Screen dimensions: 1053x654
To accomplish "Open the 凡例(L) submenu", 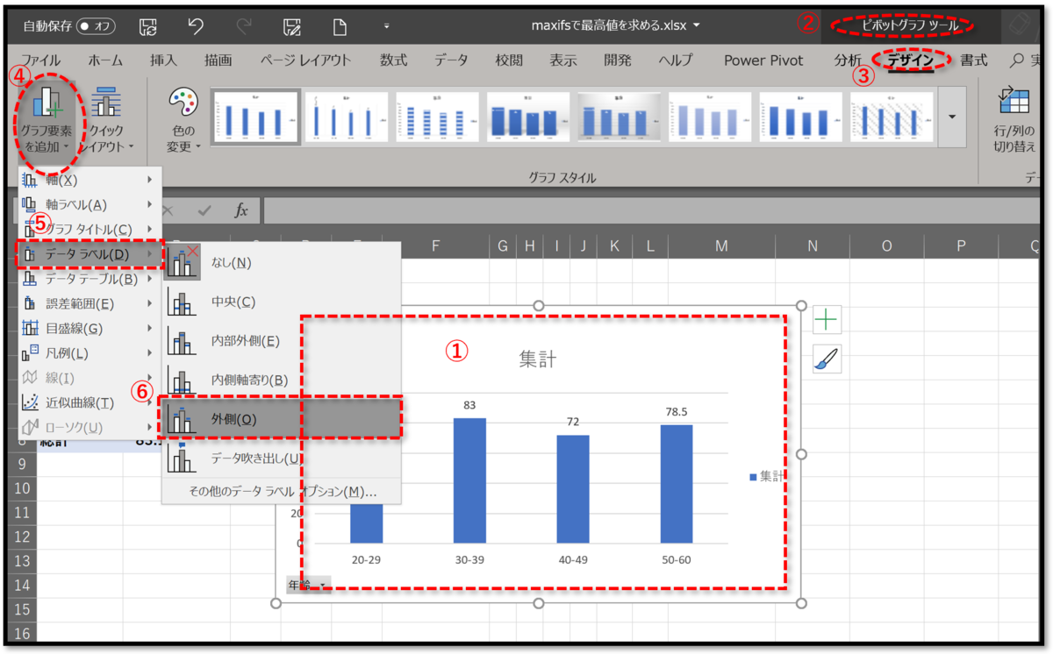I will click(x=90, y=353).
